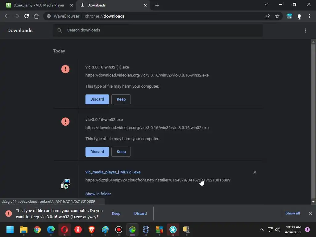Click the videolan URL under vlc-3.0.16-win32.exe

point(147,127)
